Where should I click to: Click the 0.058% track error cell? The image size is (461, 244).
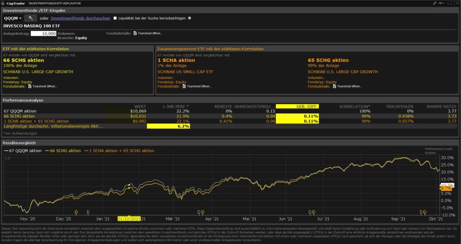[x=406, y=116]
